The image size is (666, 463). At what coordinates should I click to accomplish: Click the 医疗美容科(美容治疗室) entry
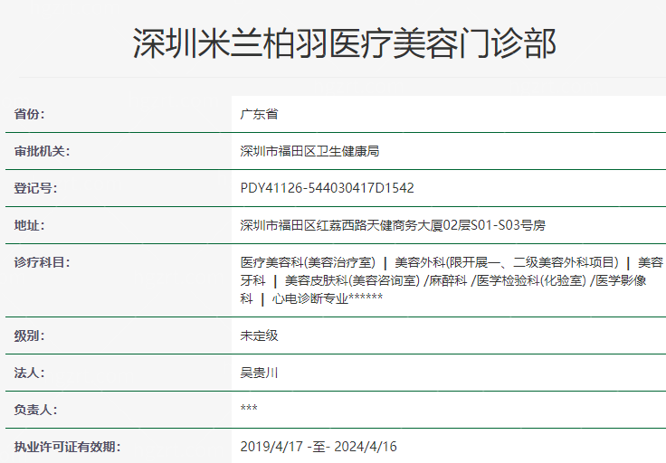point(308,262)
